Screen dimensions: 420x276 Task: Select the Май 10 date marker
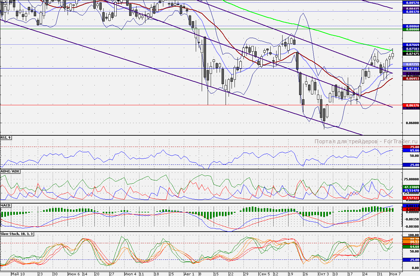coord(18,274)
